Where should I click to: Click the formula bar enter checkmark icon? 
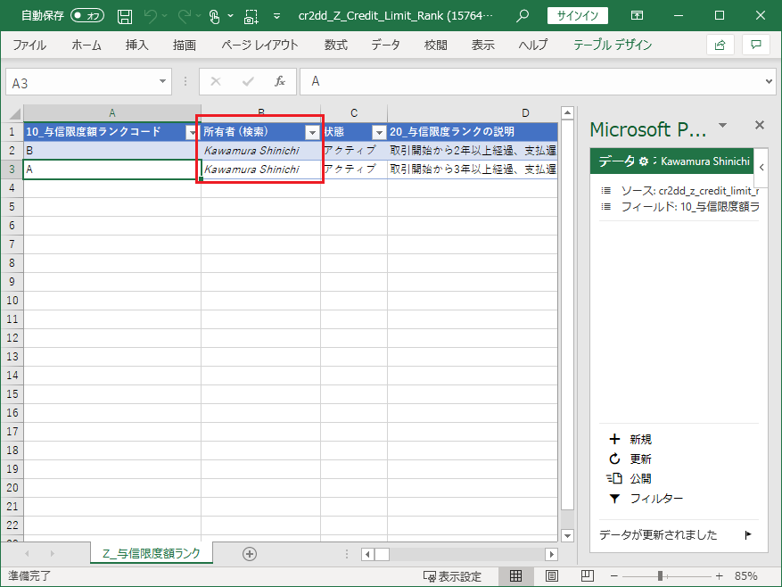pyautogui.click(x=248, y=81)
